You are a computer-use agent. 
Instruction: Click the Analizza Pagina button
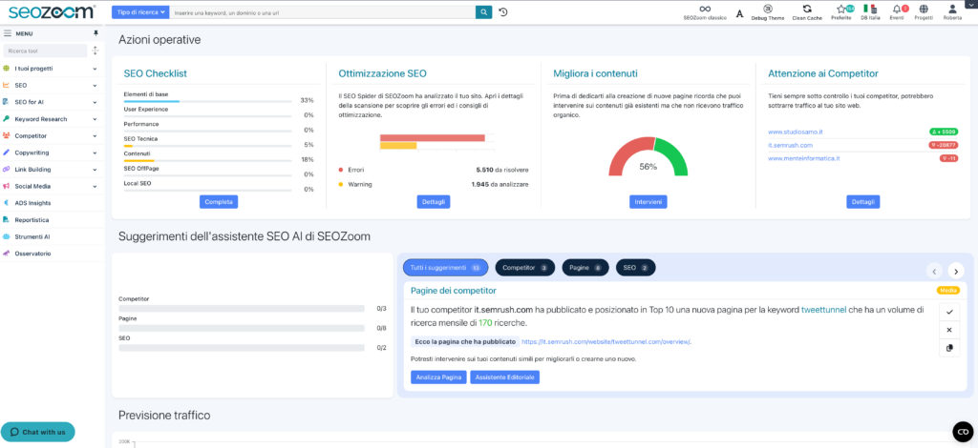pyautogui.click(x=438, y=377)
